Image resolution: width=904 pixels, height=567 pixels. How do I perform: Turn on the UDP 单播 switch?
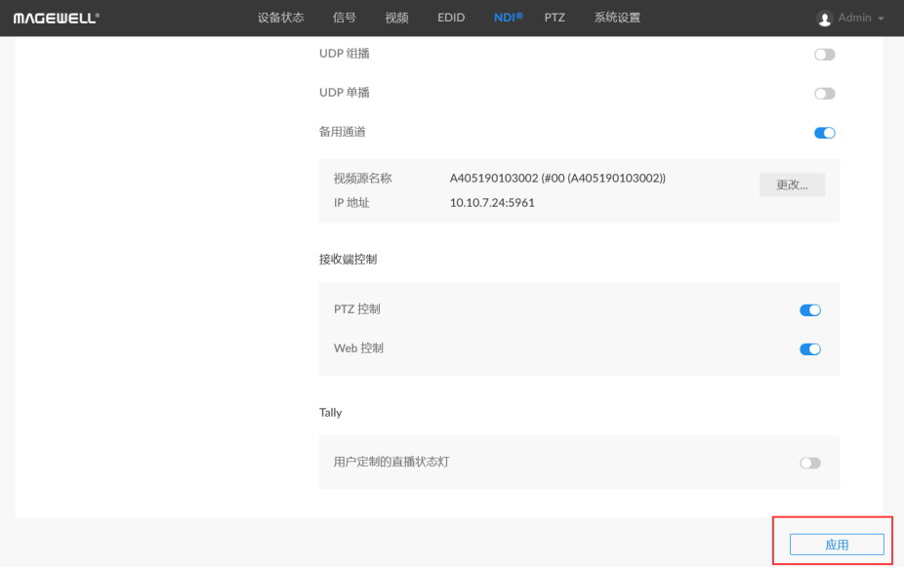point(825,94)
